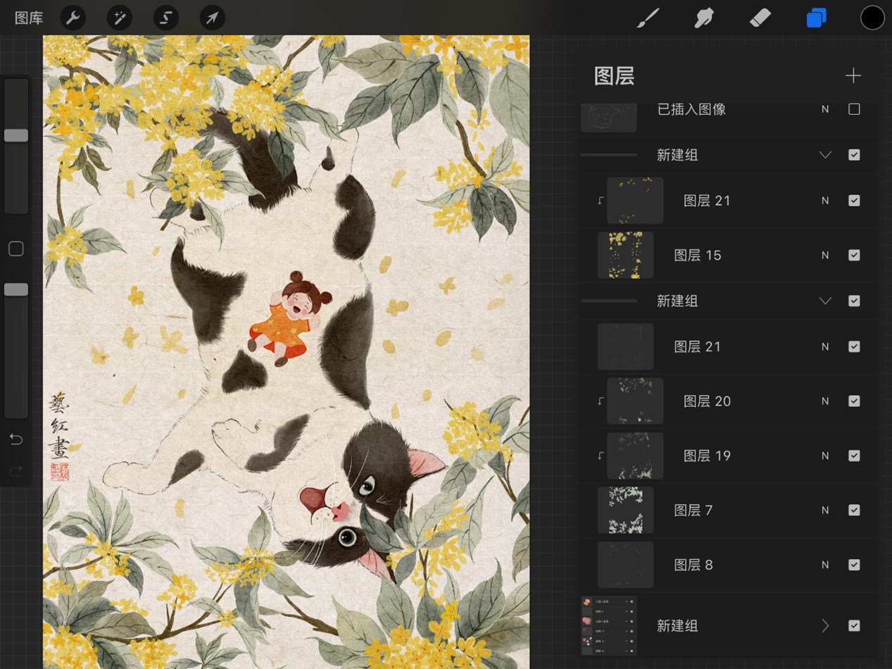Tap the 图层 20 thumbnail
The image size is (892, 669).
(x=635, y=401)
